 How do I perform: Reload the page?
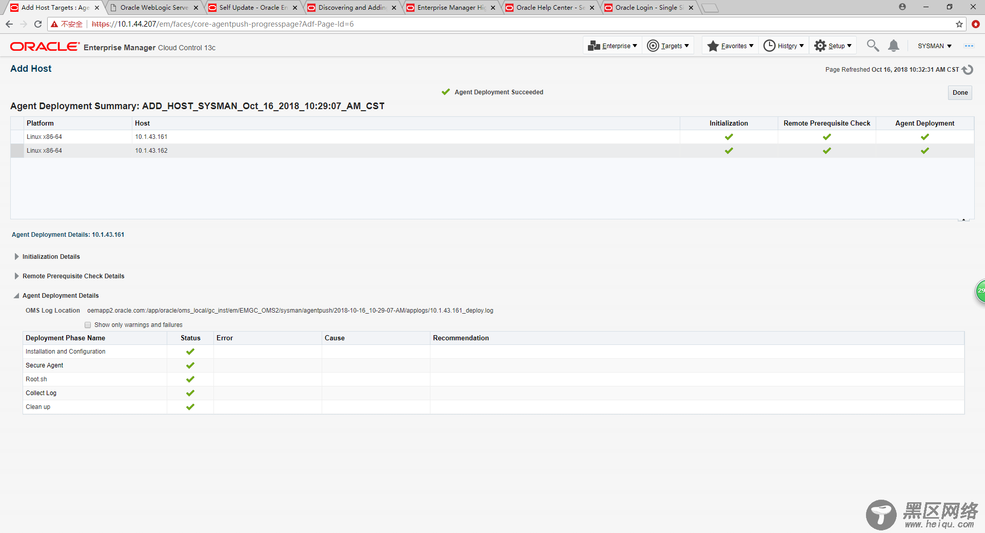38,24
